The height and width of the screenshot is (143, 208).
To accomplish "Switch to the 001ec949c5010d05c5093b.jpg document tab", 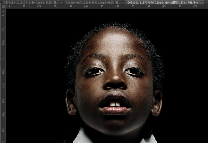I will click(x=93, y=2).
